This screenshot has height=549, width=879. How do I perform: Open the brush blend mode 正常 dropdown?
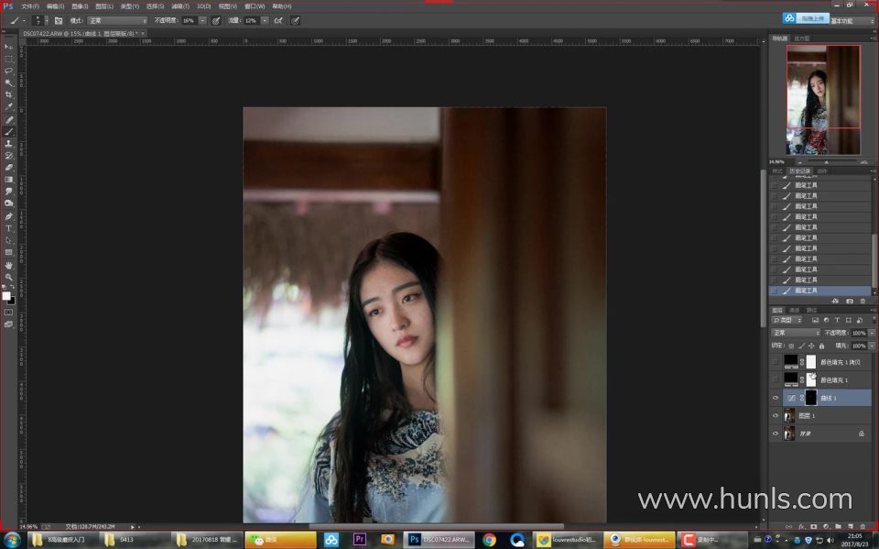117,21
